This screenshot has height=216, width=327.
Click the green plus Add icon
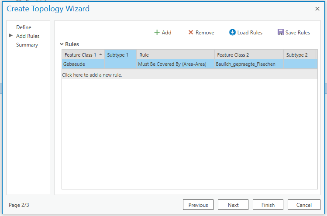click(x=157, y=33)
